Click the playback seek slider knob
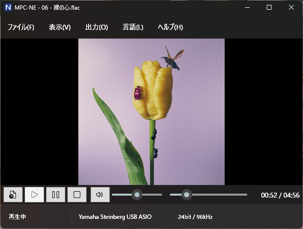Screen dimensions: 303x229 [186, 195]
